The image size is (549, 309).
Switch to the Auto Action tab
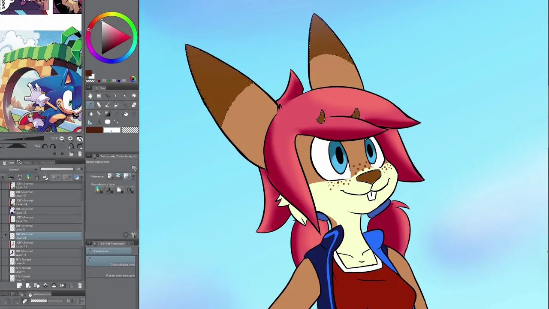click(44, 162)
